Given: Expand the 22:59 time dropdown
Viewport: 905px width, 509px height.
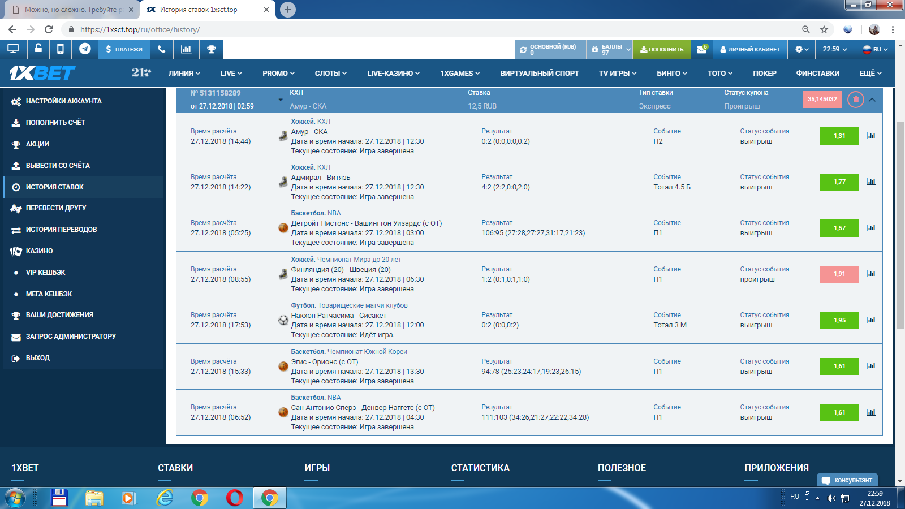Looking at the screenshot, I should tap(835, 49).
